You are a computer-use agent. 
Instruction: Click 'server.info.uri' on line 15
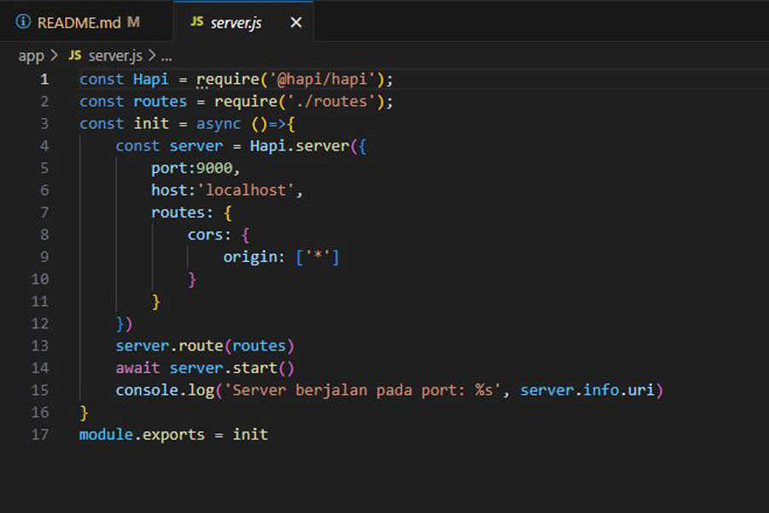(x=587, y=390)
